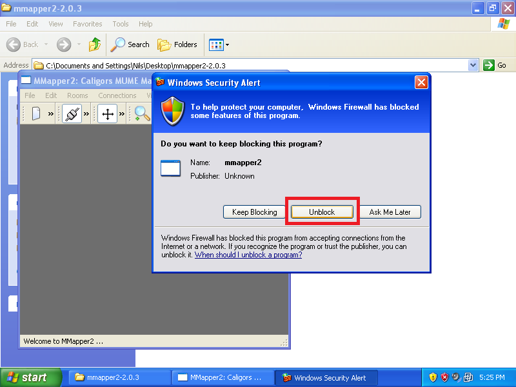This screenshot has height=387, width=516.
Task: Click the Explorer Search button
Action: click(x=130, y=45)
